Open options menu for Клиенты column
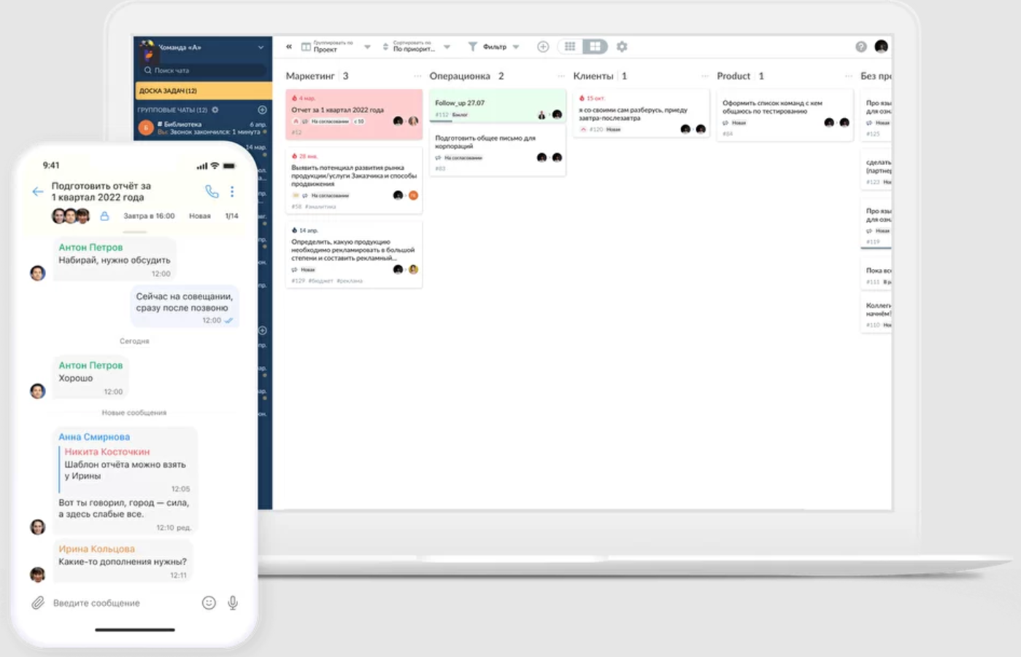This screenshot has height=657, width=1021. [704, 76]
